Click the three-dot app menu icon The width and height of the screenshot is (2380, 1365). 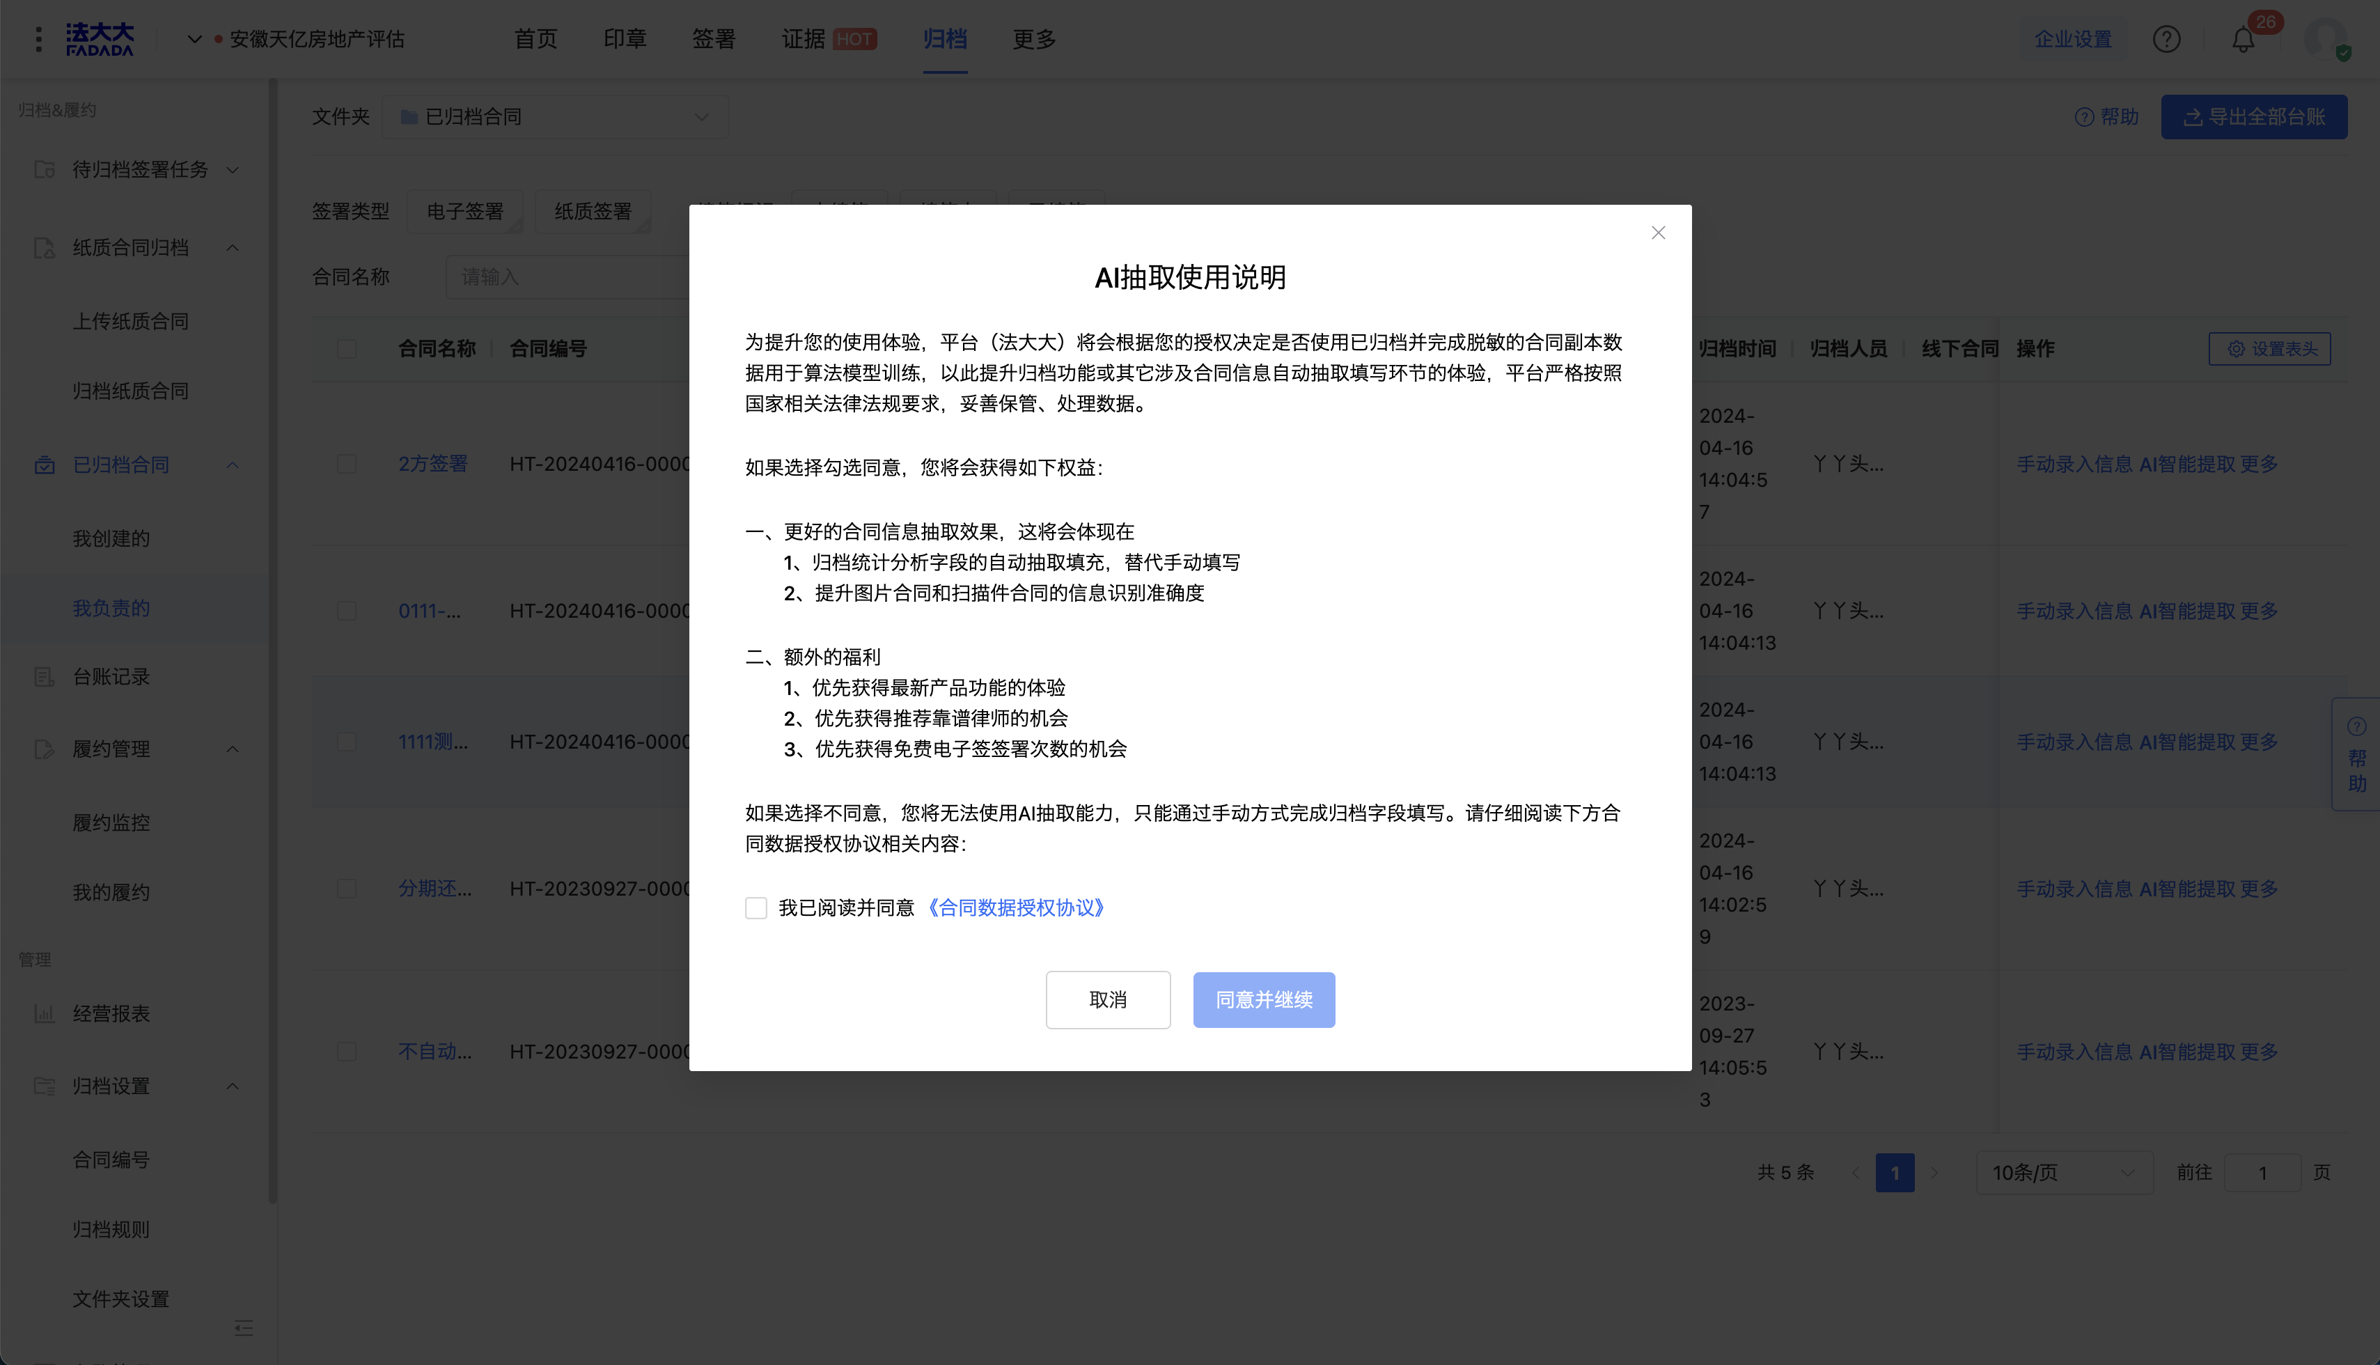coord(38,40)
